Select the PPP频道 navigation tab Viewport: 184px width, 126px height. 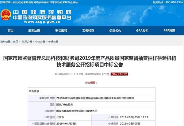[169, 31]
